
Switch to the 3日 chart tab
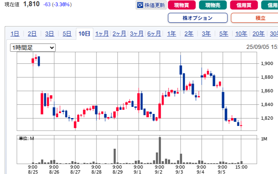coord(49,34)
